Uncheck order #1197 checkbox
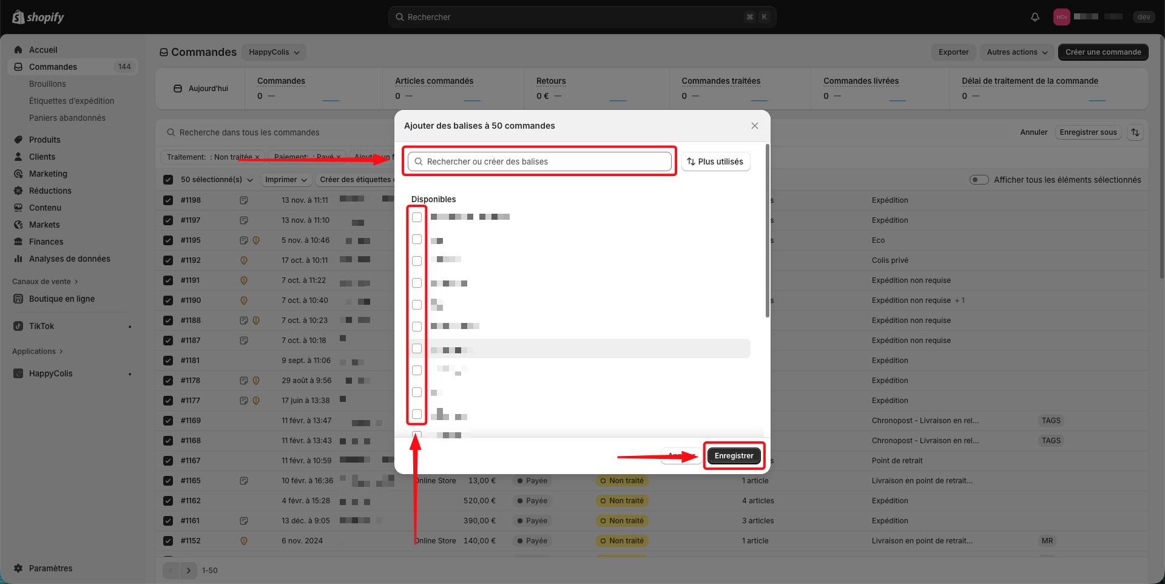Viewport: 1165px width, 584px height. click(x=168, y=220)
